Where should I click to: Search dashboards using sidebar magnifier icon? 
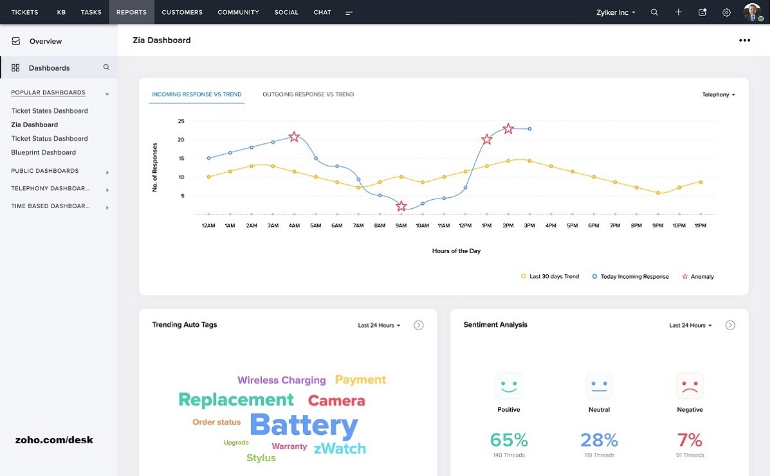pyautogui.click(x=106, y=67)
